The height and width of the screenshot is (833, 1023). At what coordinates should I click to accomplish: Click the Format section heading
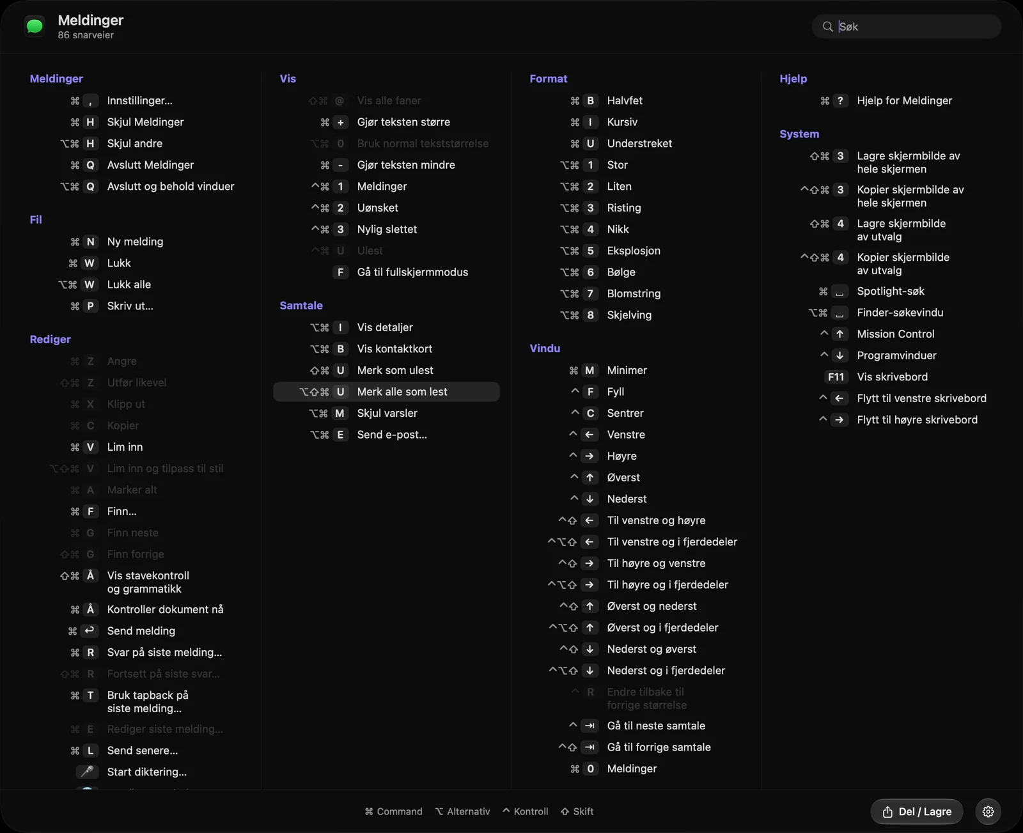tap(548, 79)
